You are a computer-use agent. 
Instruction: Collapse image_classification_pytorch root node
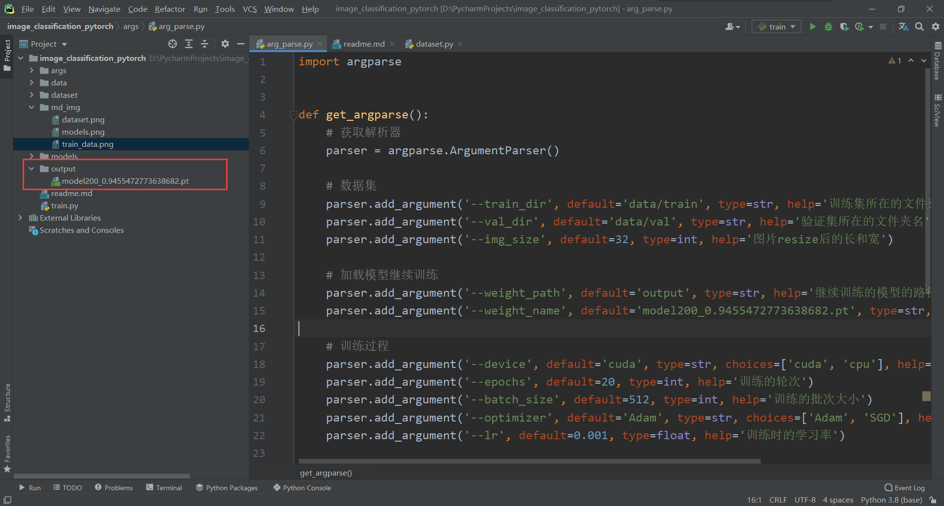point(20,58)
